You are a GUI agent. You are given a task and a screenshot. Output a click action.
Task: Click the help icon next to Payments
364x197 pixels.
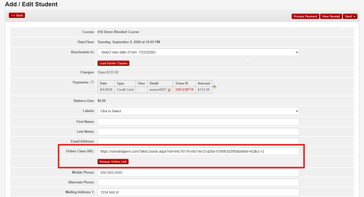point(92,82)
